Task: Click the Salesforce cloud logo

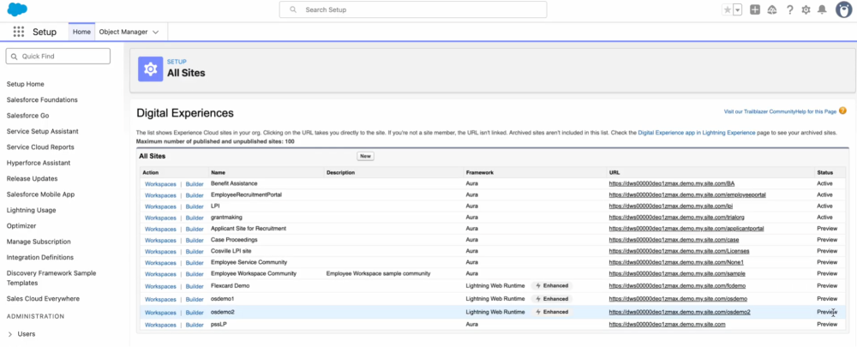Action: click(x=16, y=9)
